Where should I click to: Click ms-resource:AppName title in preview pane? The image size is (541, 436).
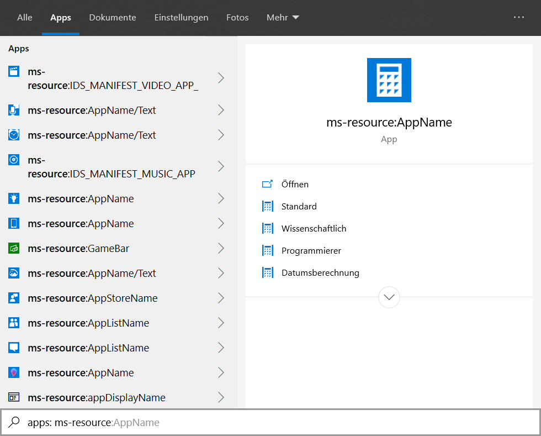pyautogui.click(x=389, y=122)
